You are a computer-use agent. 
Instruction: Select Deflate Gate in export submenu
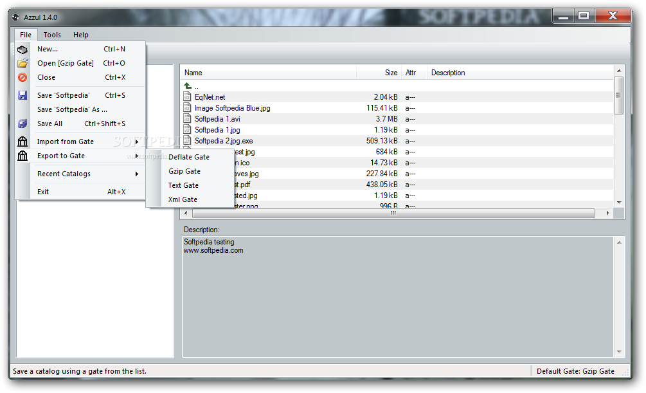click(190, 157)
